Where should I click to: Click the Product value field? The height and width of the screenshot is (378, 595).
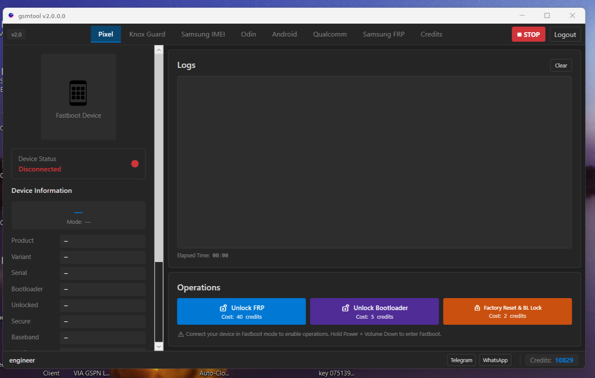pos(103,241)
